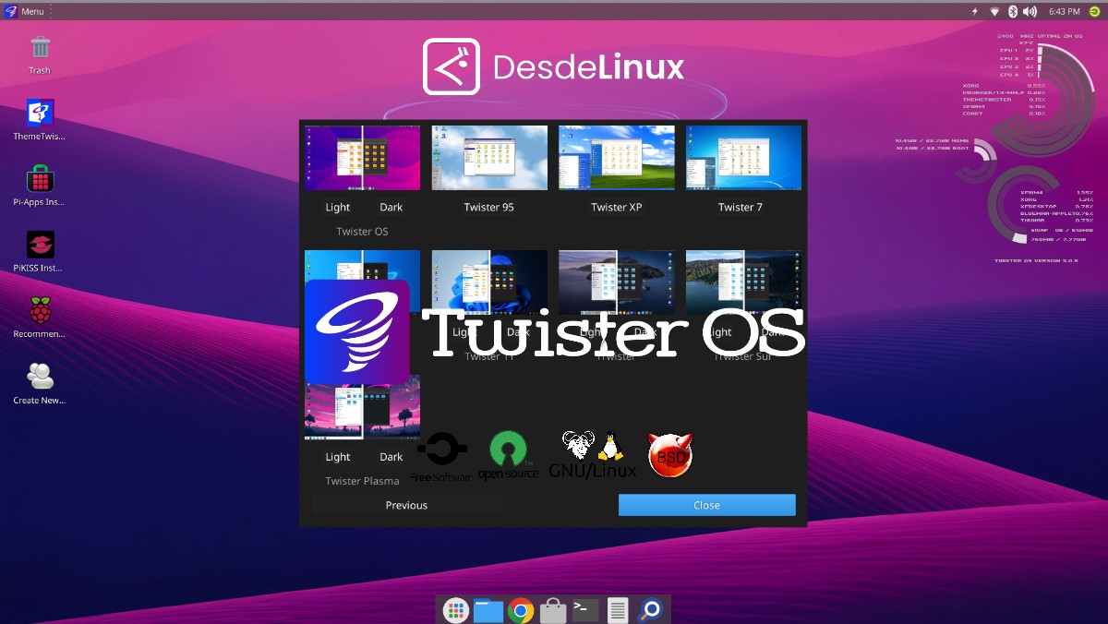Open the Pi-Apps installer desktop icon
Screen dimensions: 1108x624
(x=40, y=186)
